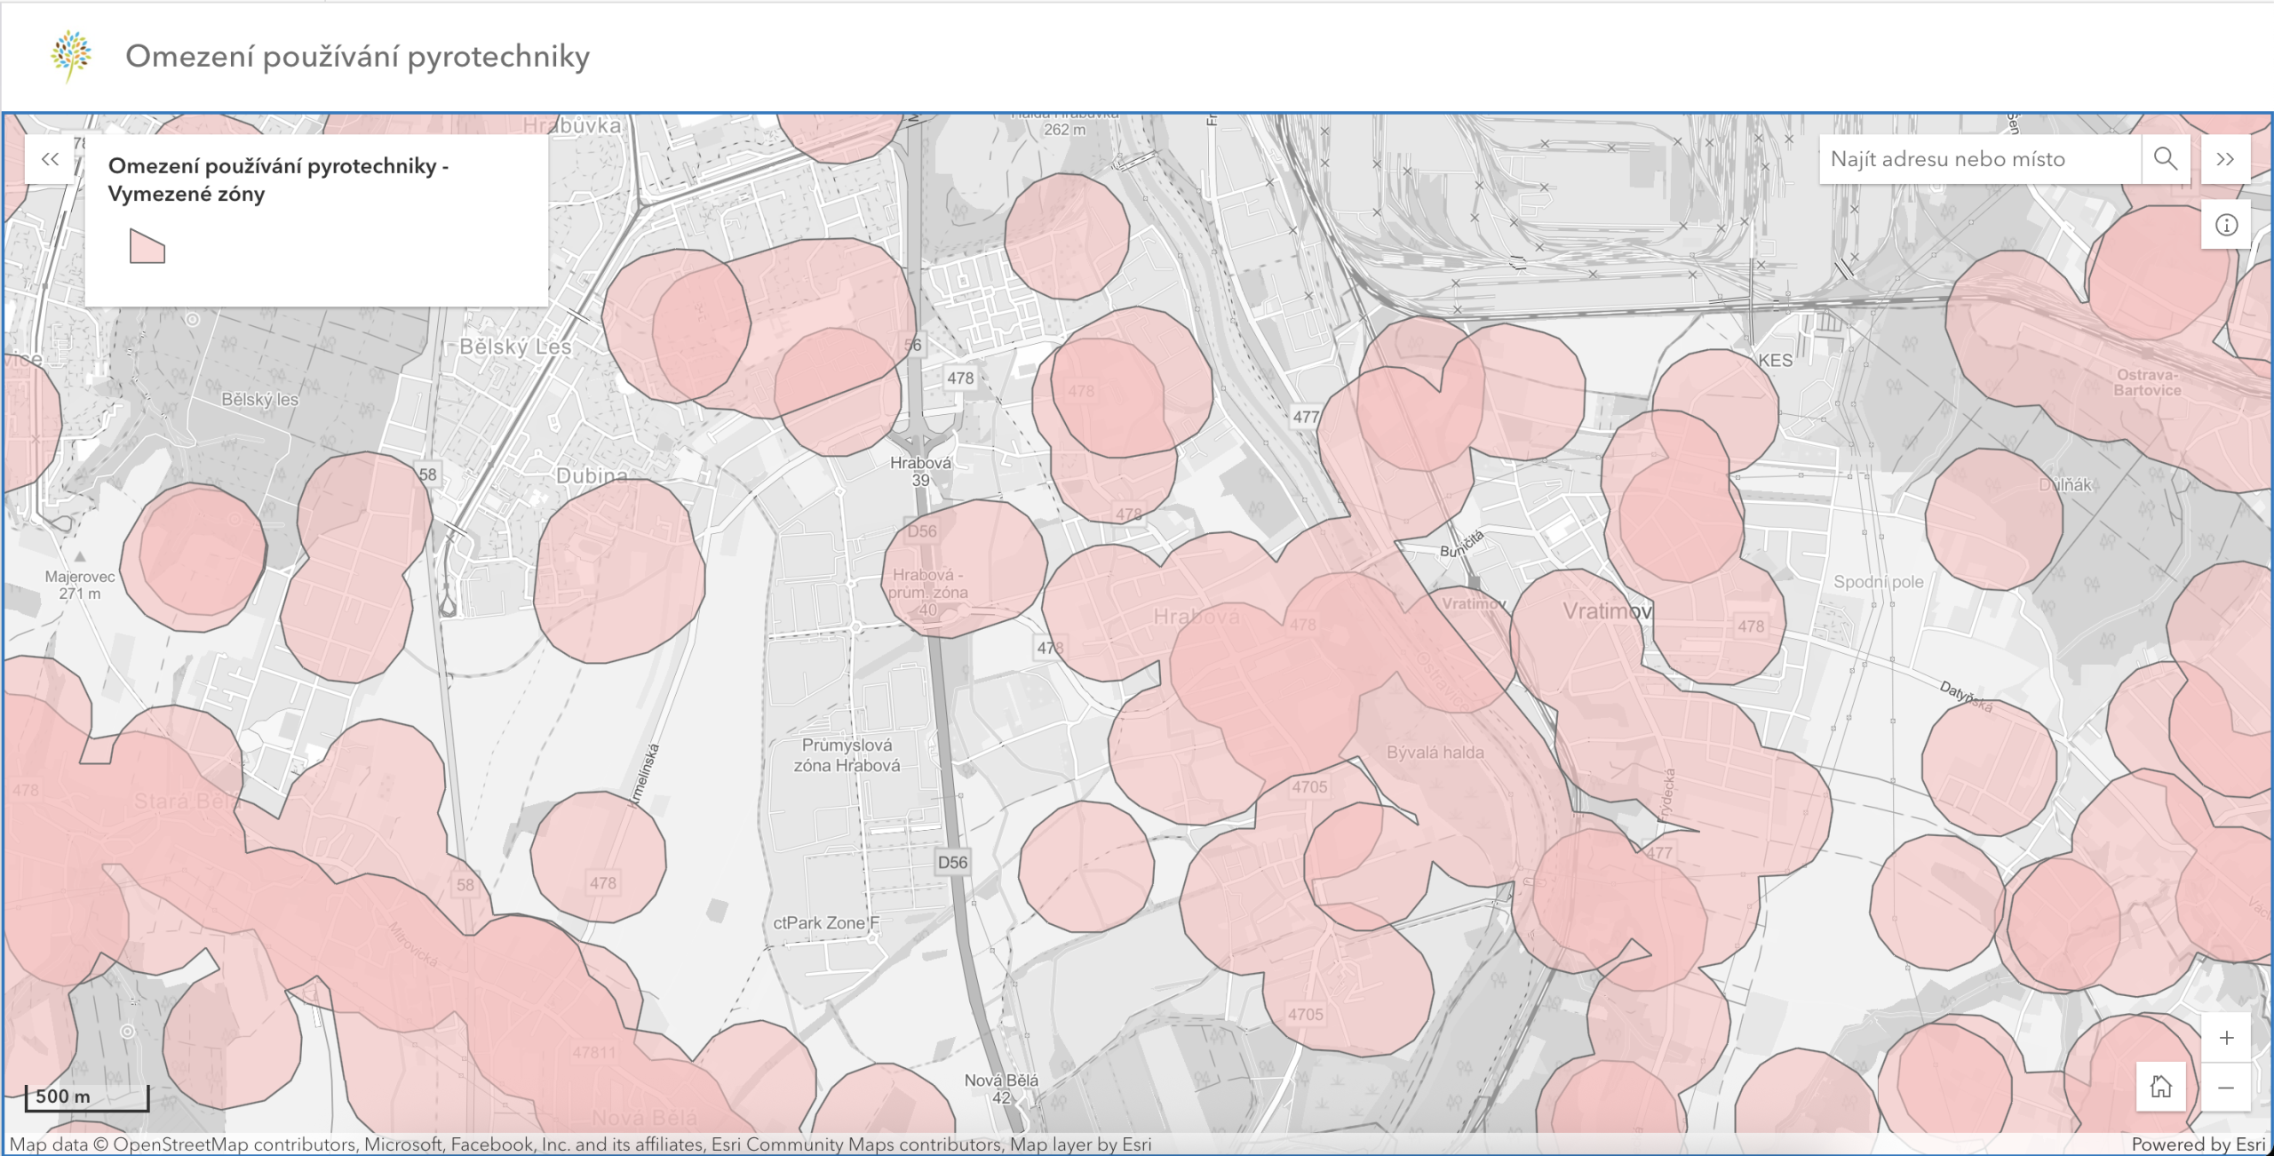Click the Hrabová district label
Viewport: 2274px width, 1156px height.
click(1196, 616)
